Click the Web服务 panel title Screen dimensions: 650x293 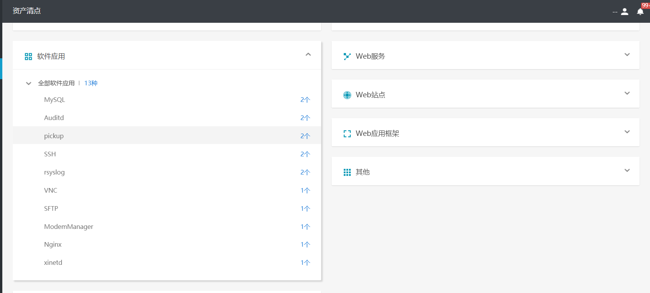coord(370,56)
